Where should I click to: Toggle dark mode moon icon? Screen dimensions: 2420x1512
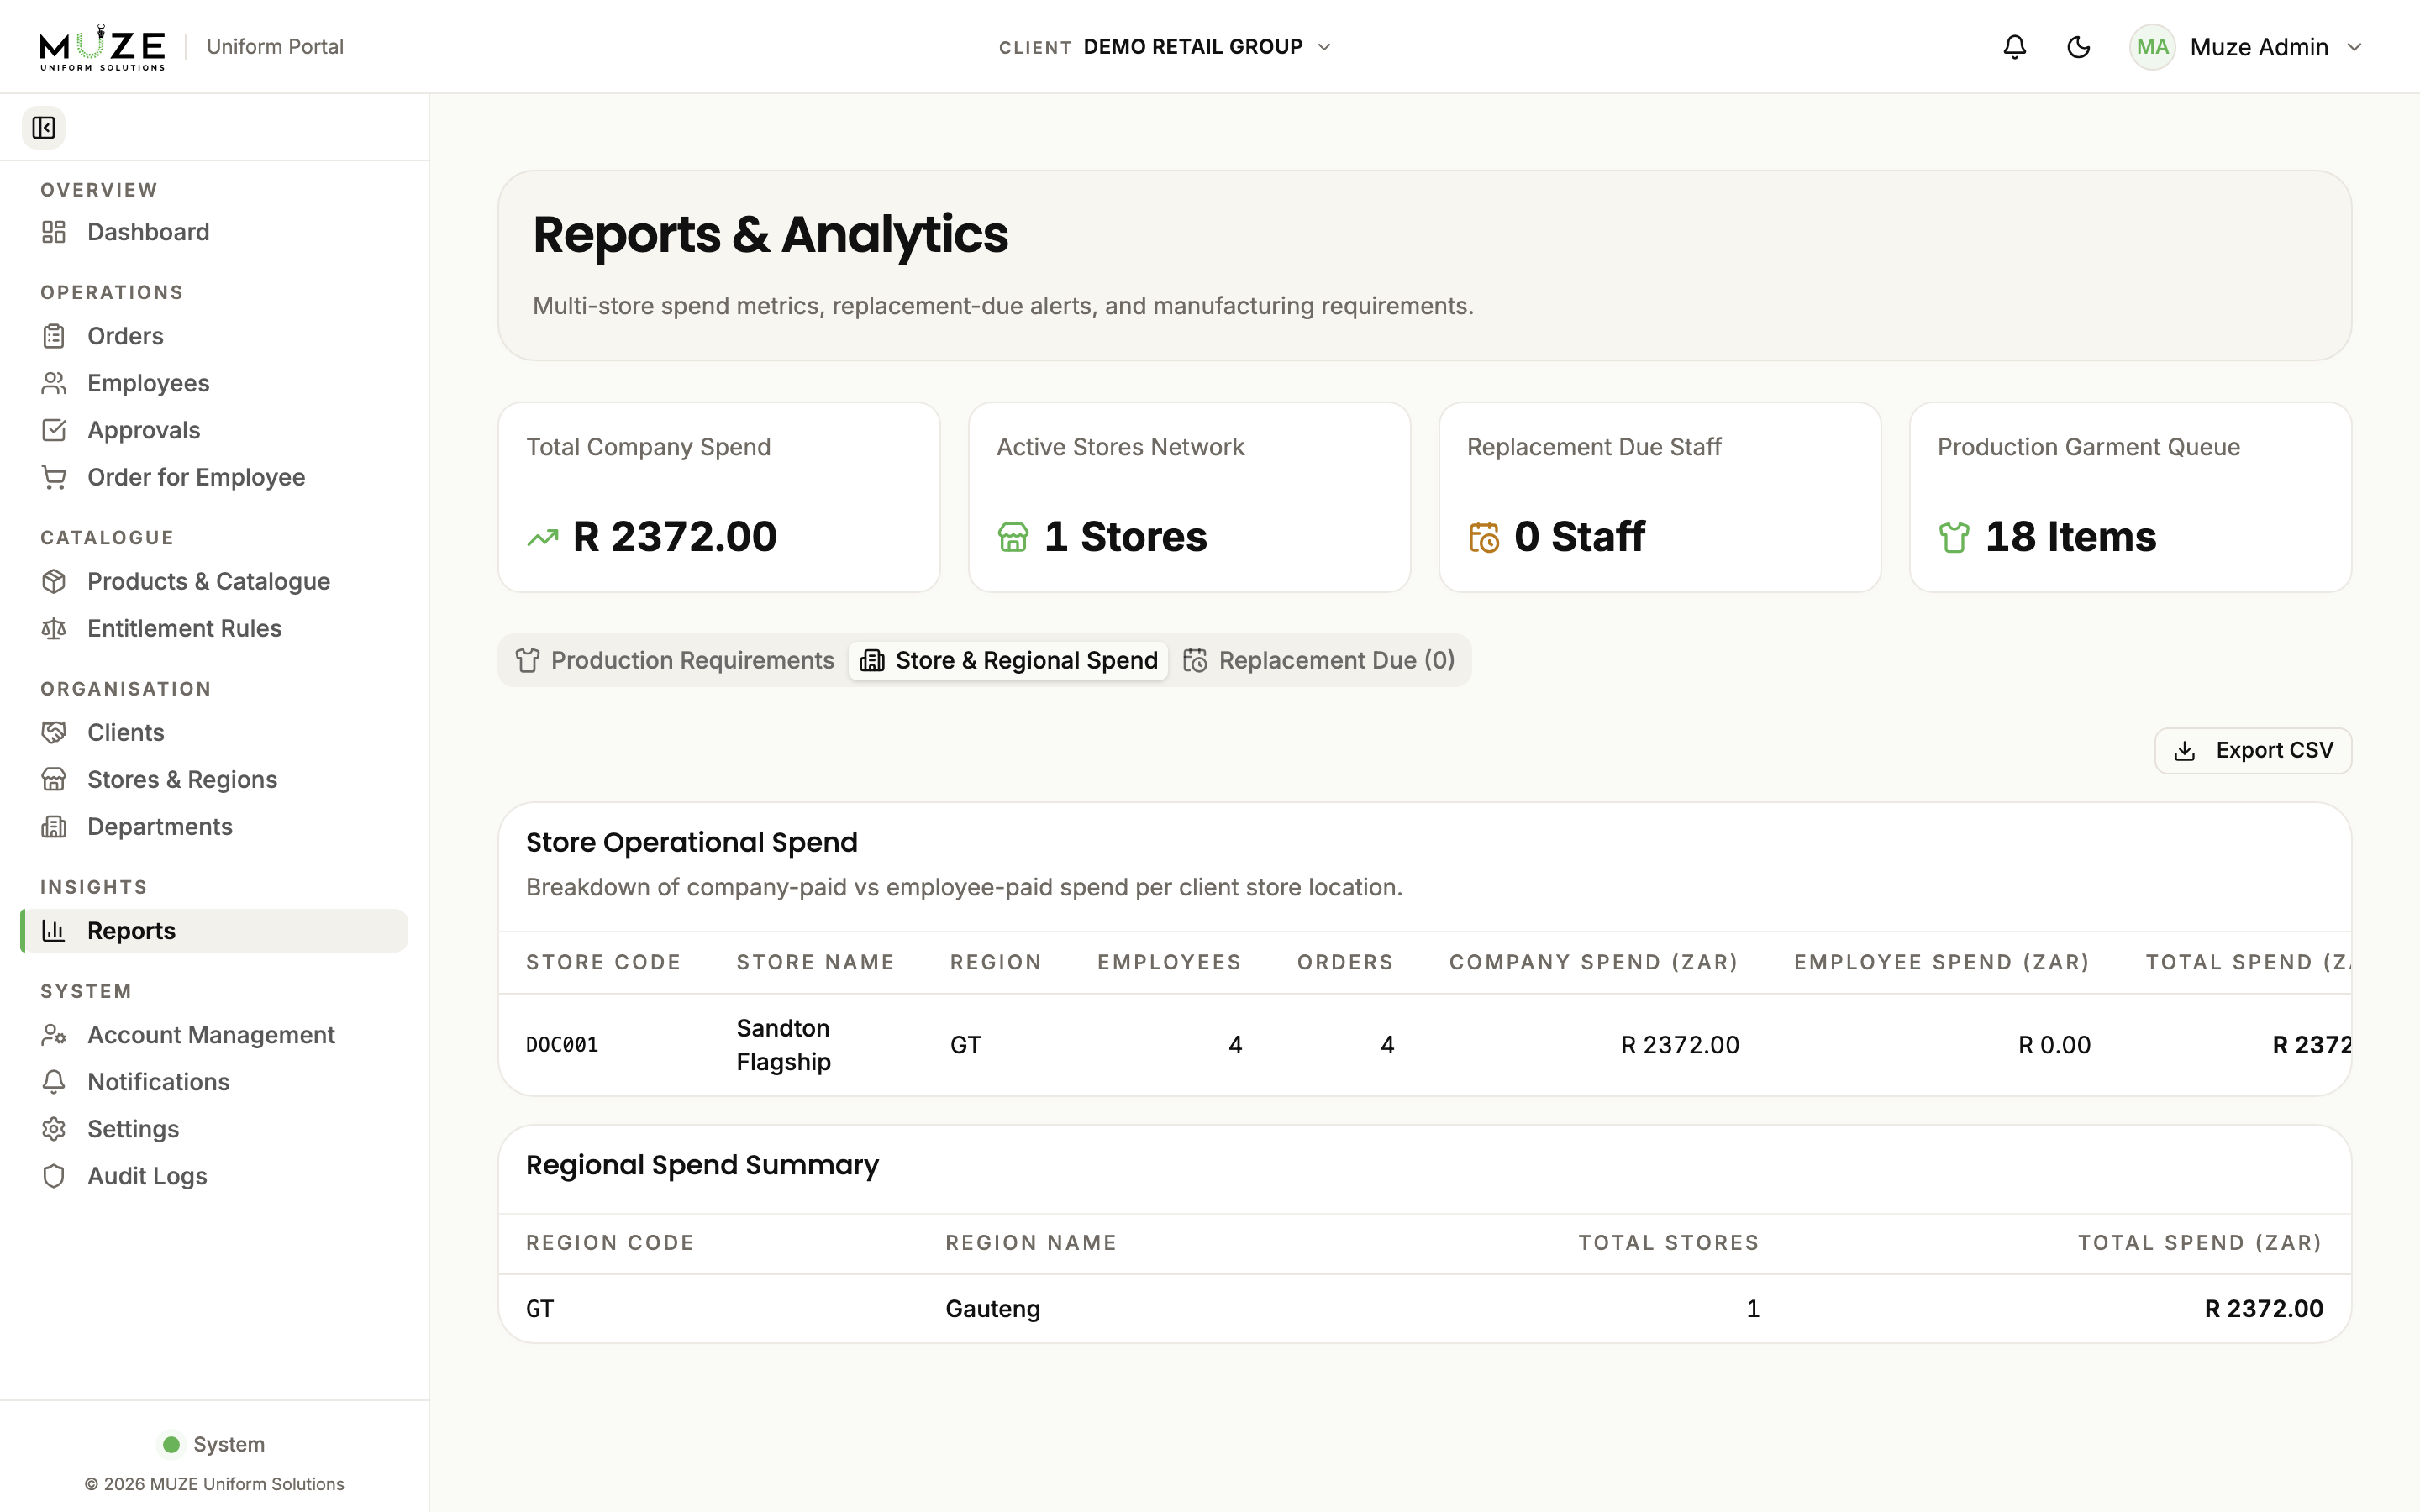click(x=2078, y=47)
